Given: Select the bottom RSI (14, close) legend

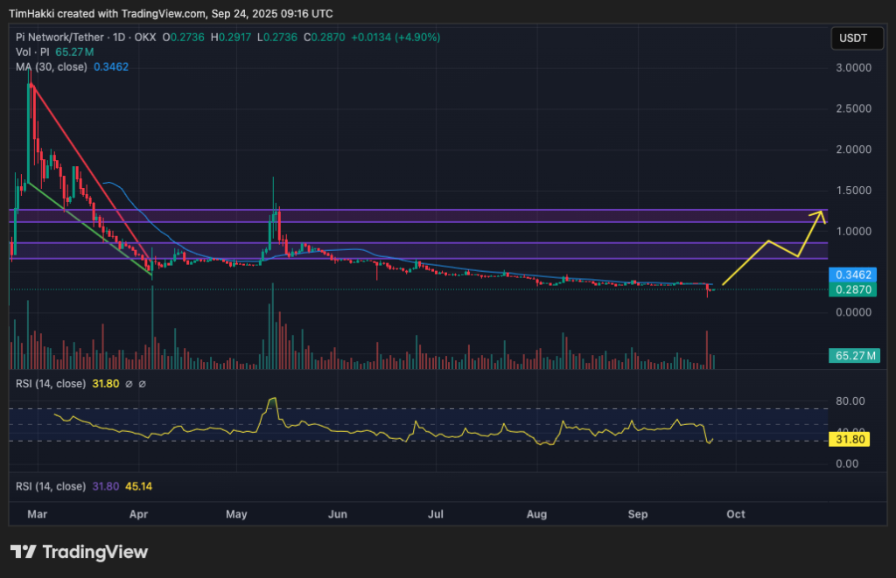Looking at the screenshot, I should click(50, 486).
